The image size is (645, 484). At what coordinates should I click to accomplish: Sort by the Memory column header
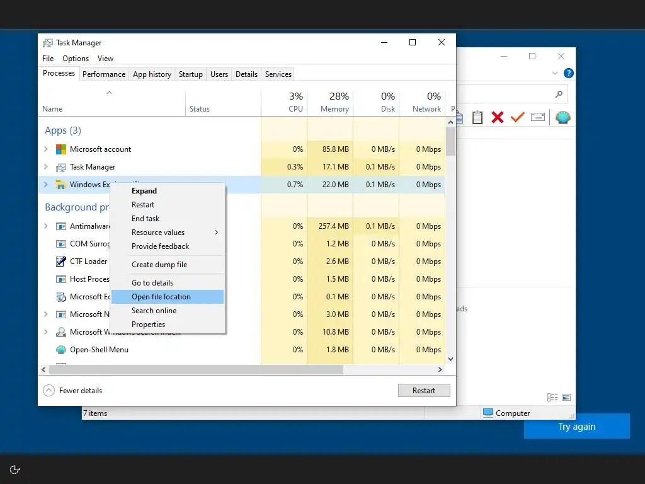[330, 103]
